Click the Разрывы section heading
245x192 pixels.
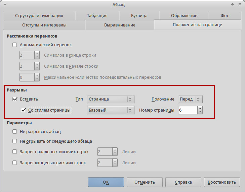(17, 90)
